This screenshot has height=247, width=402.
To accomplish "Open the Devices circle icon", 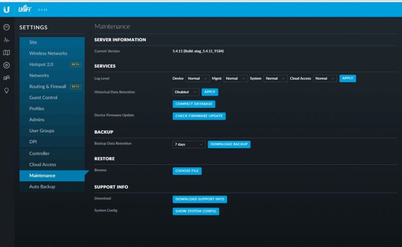I will click(7, 65).
